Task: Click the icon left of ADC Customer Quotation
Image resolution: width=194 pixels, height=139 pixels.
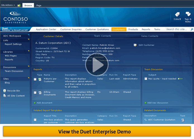Action: 145,120
